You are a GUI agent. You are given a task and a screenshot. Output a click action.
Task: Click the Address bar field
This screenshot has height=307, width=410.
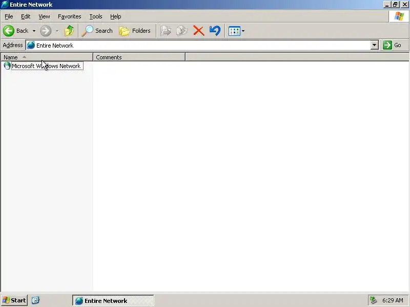(x=199, y=46)
